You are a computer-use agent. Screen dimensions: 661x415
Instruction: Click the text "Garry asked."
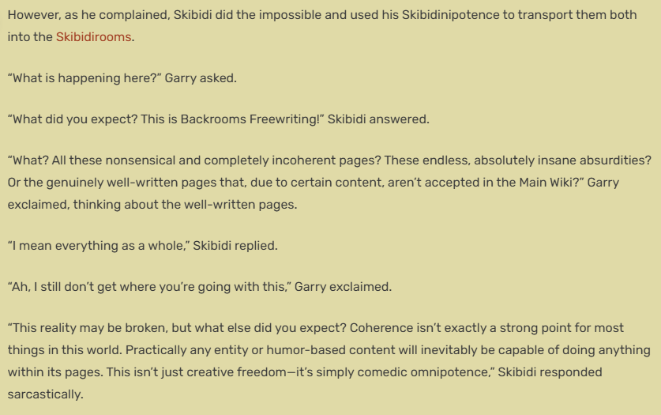click(x=201, y=78)
